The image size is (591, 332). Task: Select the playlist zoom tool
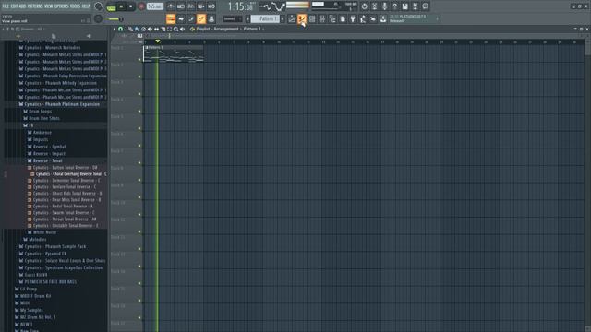click(176, 29)
